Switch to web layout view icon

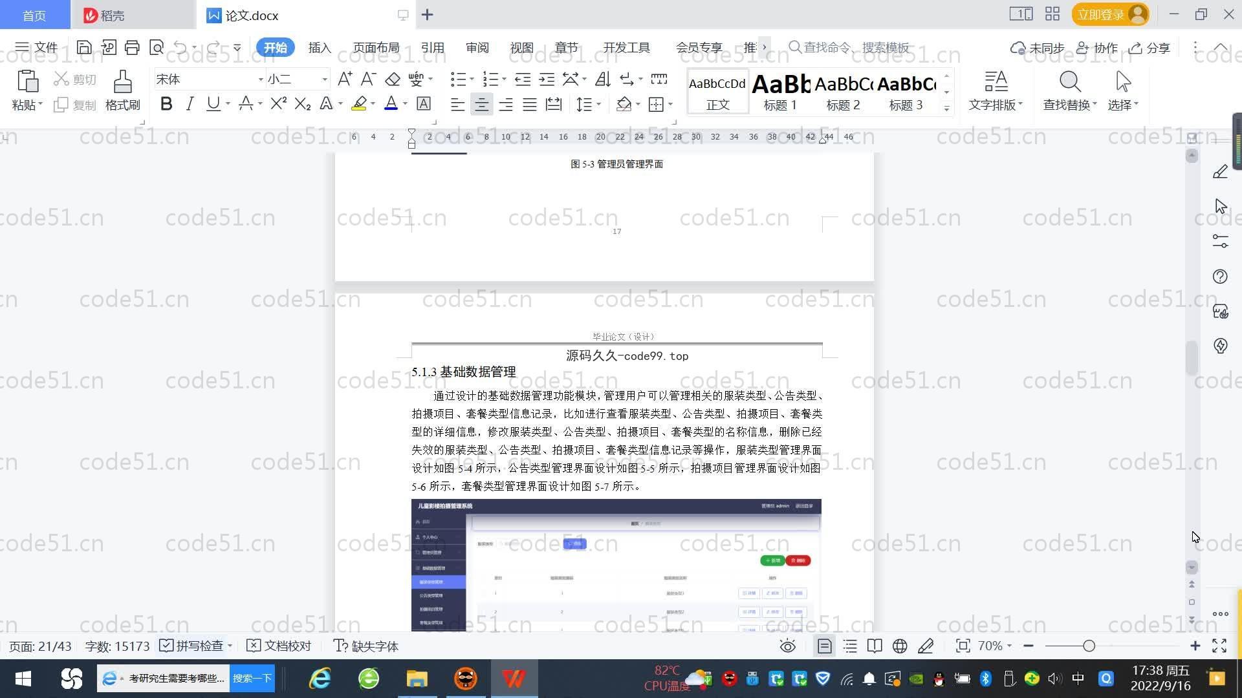pyautogui.click(x=899, y=646)
